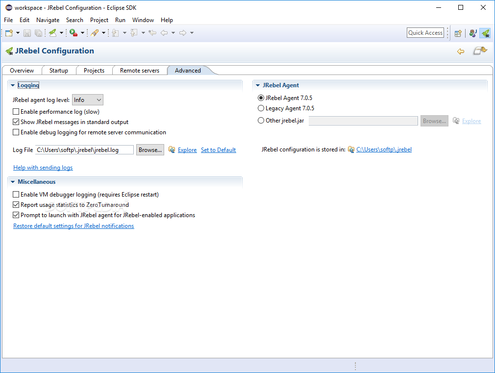495x373 pixels.
Task: Select JRebel Agent 7.0.5 radio button
Action: (x=261, y=98)
